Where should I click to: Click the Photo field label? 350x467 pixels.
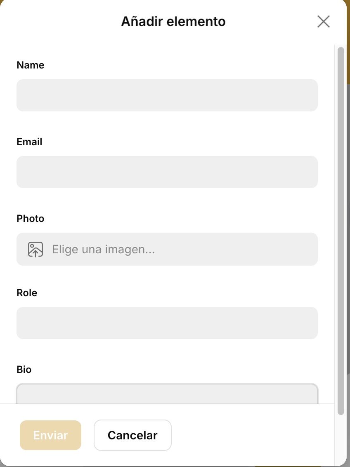[x=31, y=219]
